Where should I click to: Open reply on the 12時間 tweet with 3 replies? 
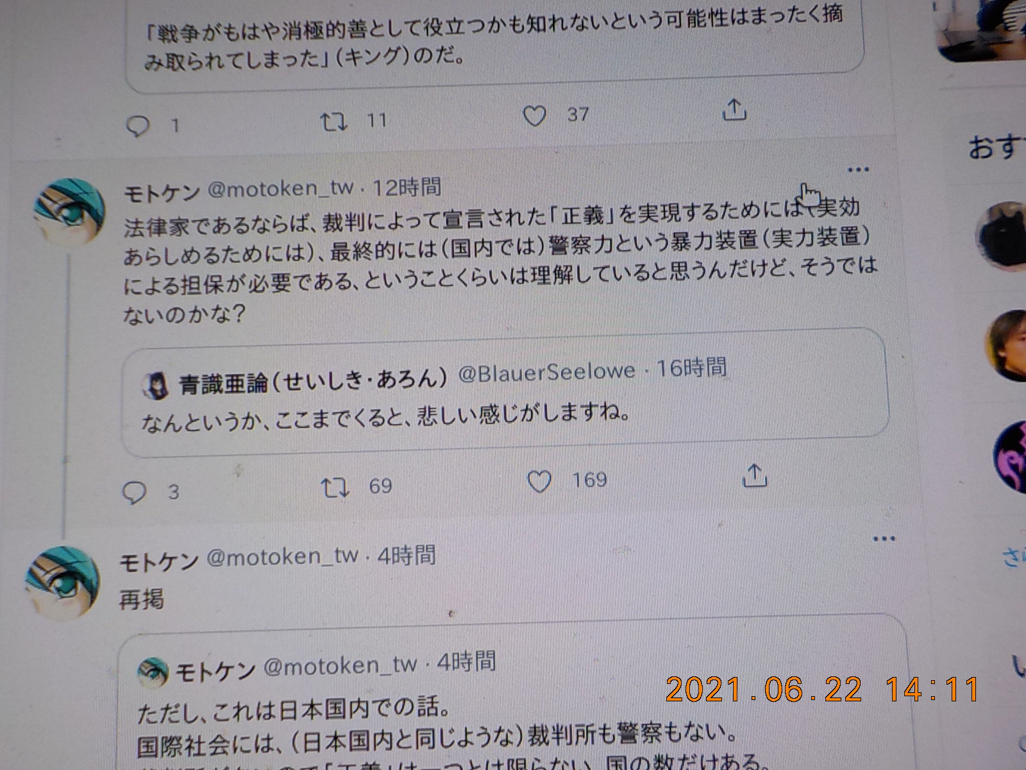135,492
